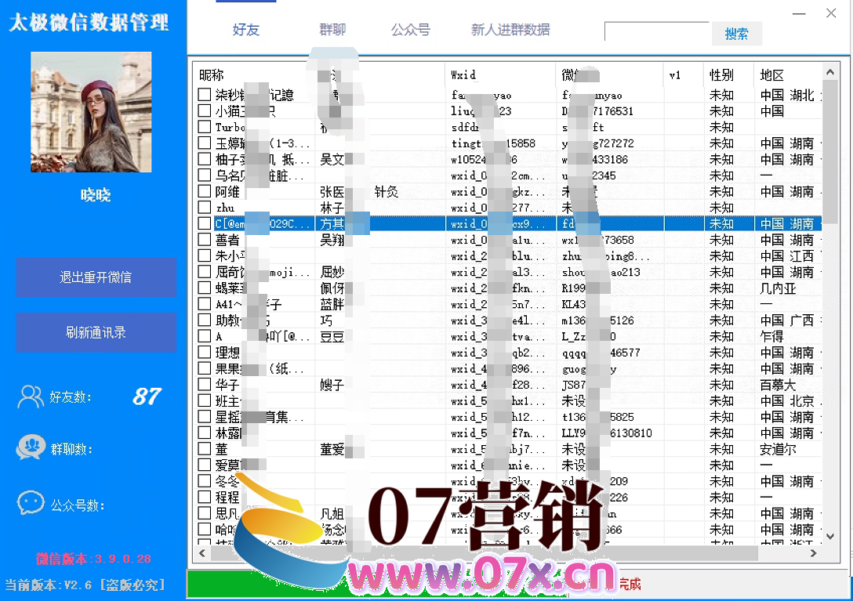This screenshot has height=601, width=853.
Task: Click the username 晓晓
Action: (x=96, y=194)
